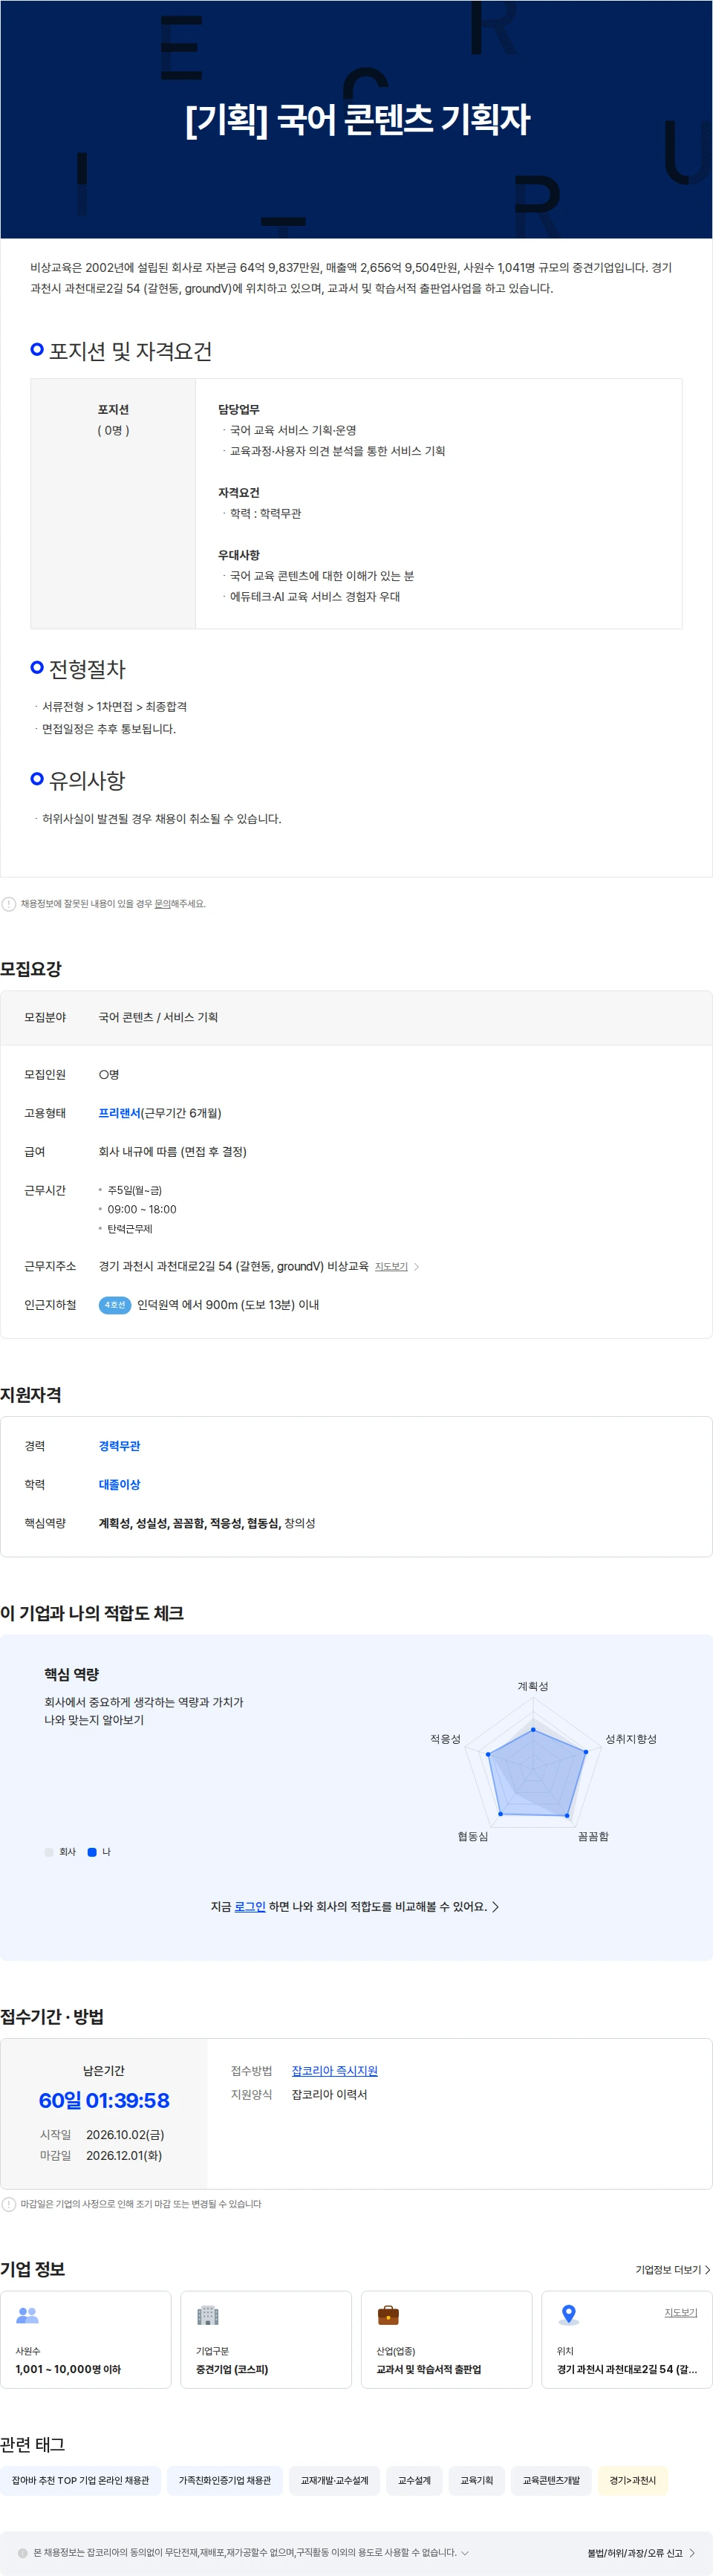Click the 탄력근무제 working hours item
This screenshot has height=2576, width=713.
click(130, 1228)
